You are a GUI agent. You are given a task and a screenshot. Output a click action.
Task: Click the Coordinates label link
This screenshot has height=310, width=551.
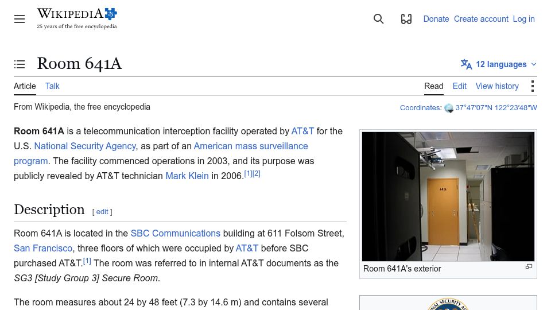pyautogui.click(x=420, y=108)
